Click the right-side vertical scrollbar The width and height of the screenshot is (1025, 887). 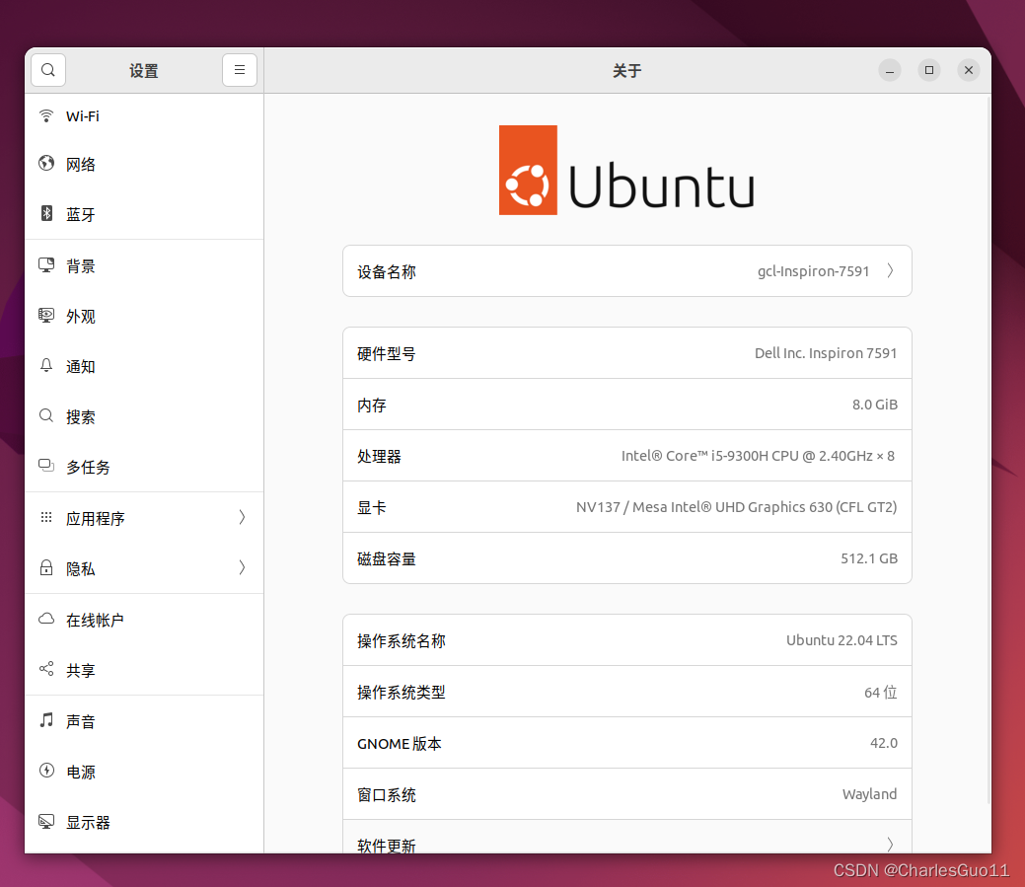(988, 448)
